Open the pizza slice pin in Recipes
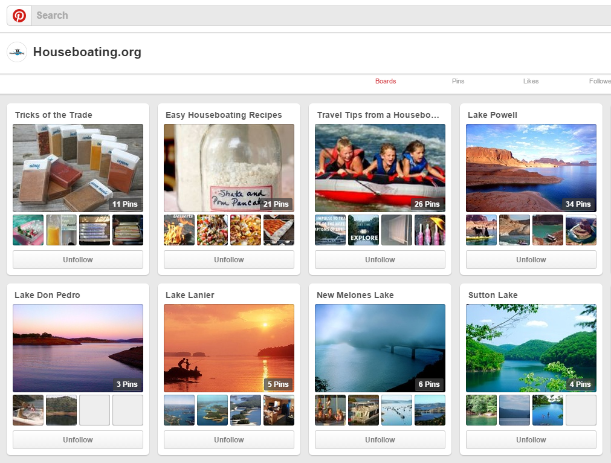The height and width of the screenshot is (463, 611). [279, 230]
